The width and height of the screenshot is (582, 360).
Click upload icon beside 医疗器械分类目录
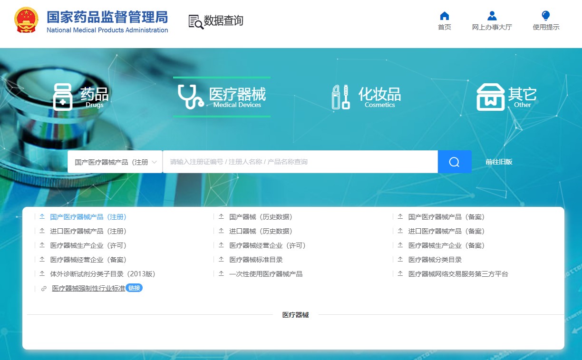(x=400, y=260)
